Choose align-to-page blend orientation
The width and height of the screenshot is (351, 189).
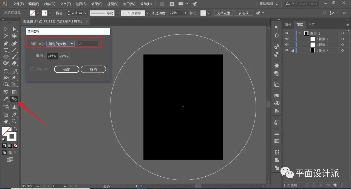pos(52,56)
